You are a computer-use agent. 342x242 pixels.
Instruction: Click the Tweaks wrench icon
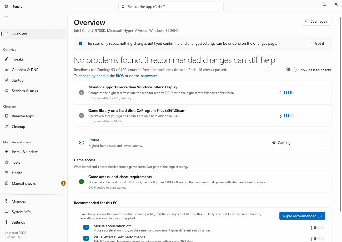[7, 59]
